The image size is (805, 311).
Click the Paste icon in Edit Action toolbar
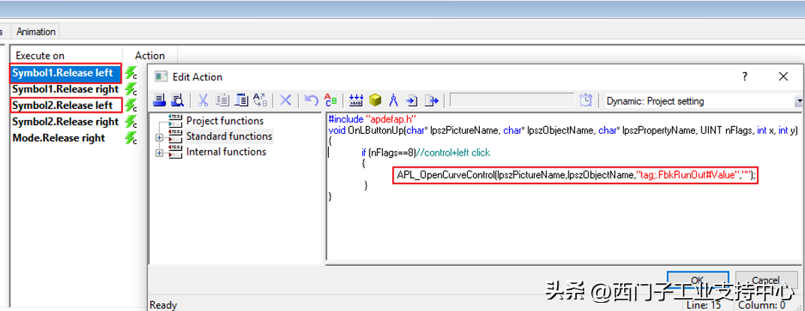pyautogui.click(x=242, y=101)
